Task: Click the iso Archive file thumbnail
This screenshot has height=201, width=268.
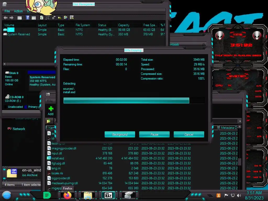Action: point(12,173)
